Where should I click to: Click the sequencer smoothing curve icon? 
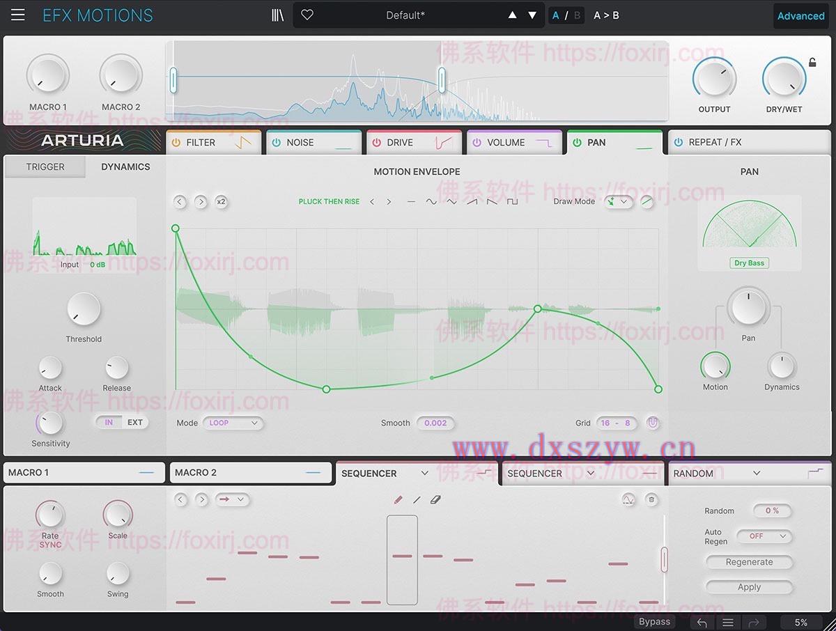click(629, 499)
